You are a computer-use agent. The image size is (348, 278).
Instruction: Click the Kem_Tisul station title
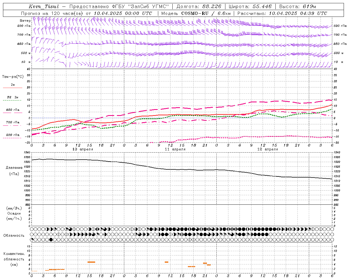44,7
